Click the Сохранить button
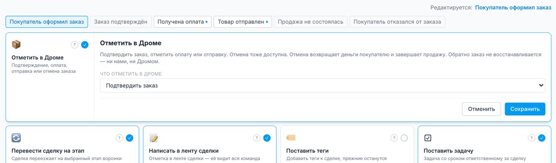 (525, 109)
